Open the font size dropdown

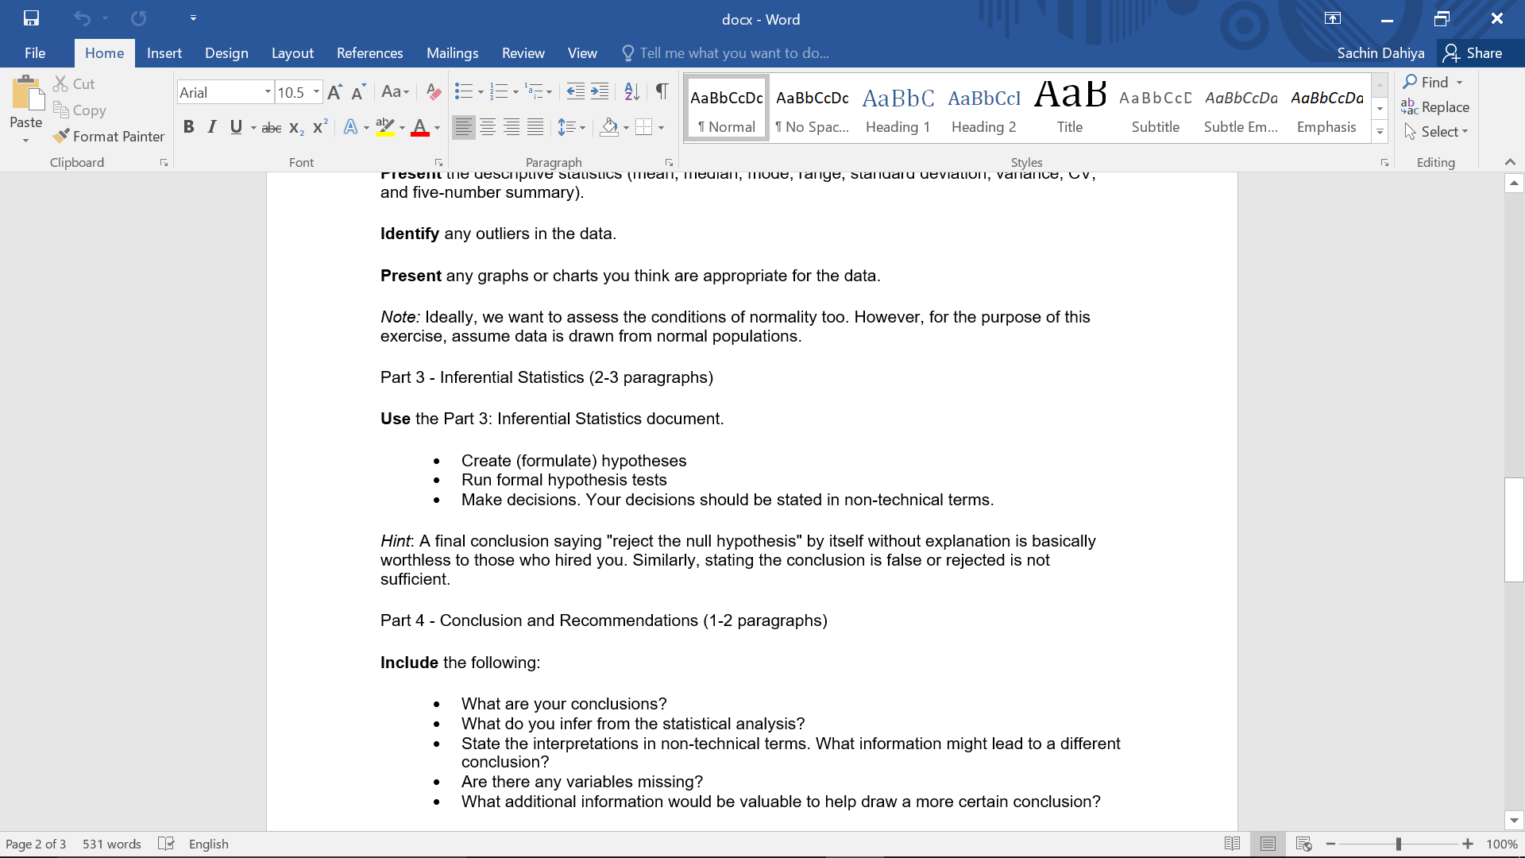click(x=316, y=92)
